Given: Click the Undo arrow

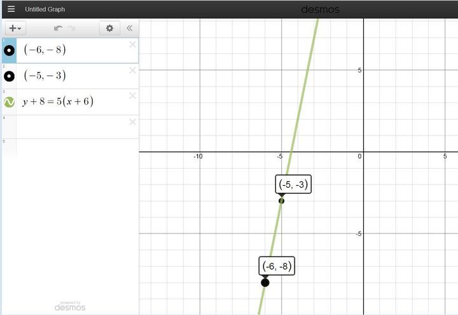Looking at the screenshot, I should 58,28.
